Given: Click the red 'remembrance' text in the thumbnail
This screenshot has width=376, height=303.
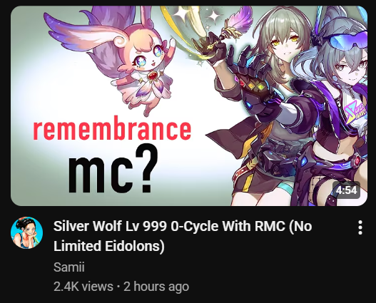Looking at the screenshot, I should tap(112, 130).
